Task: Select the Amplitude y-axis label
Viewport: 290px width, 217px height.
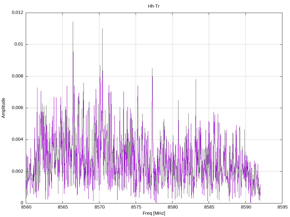Action: point(3,108)
